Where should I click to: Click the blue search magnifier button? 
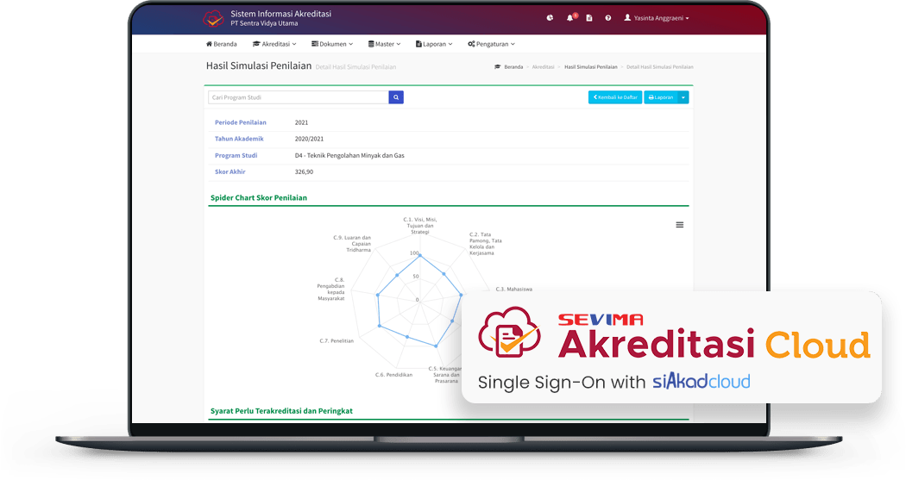tap(396, 97)
